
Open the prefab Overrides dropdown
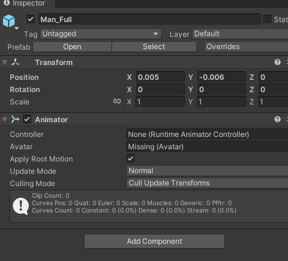tap(246, 47)
